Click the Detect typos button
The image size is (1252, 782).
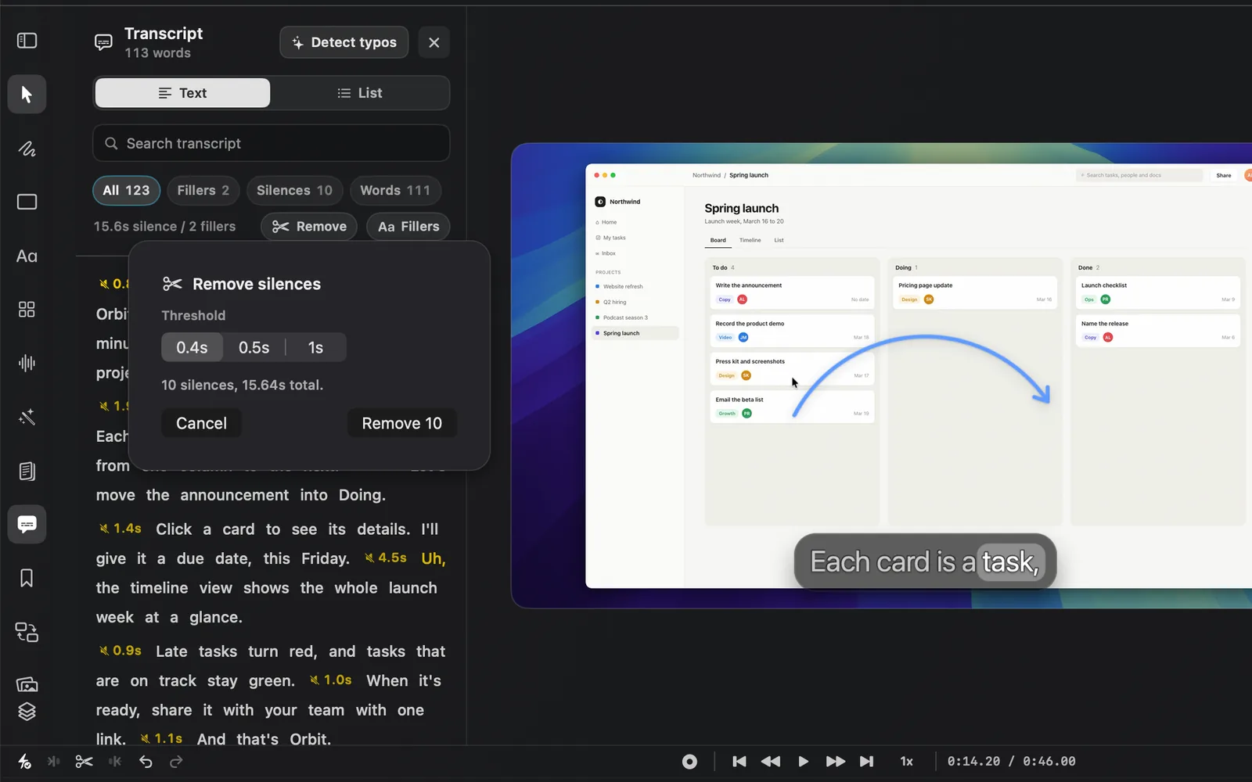(x=344, y=42)
